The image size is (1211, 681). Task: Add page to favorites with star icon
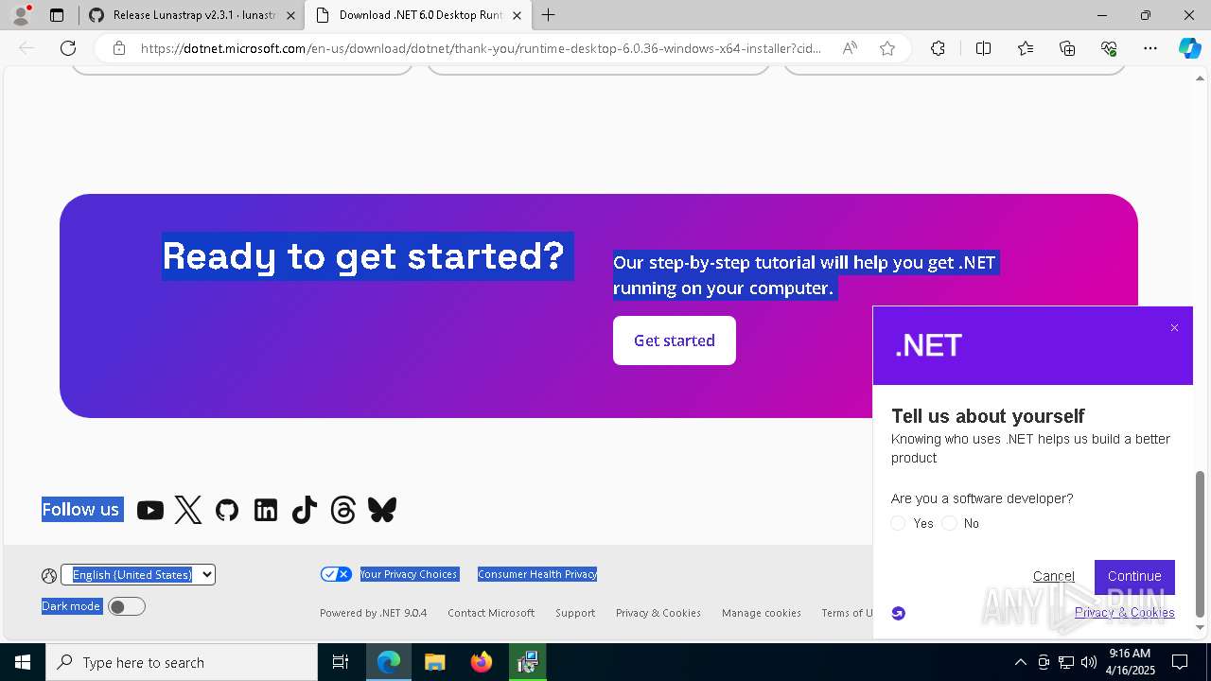pyautogui.click(x=887, y=48)
